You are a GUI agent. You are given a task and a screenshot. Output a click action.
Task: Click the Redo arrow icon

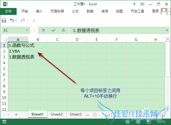click(23, 20)
